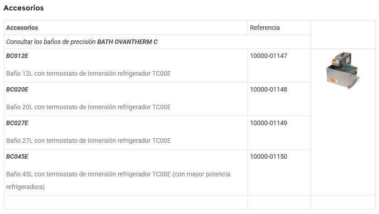Click the 'Consultar los baños de precisión' text
Screen dimensions: 379x214
coord(51,42)
